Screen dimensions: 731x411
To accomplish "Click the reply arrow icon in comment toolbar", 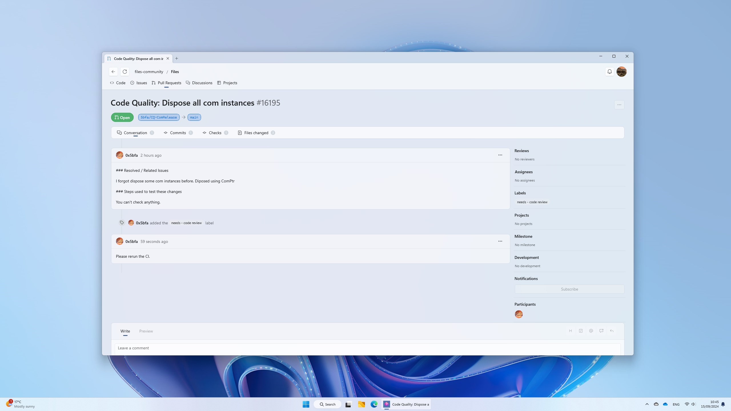I will [x=612, y=331].
